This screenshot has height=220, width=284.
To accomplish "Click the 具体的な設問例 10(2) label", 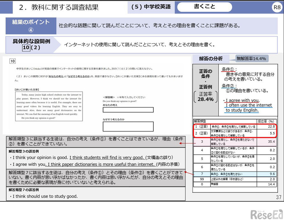I will click(x=31, y=45).
